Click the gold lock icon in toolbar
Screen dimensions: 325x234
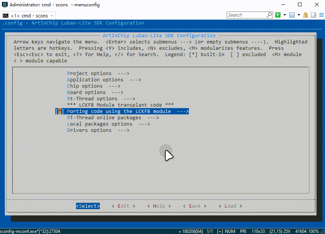click(x=306, y=15)
